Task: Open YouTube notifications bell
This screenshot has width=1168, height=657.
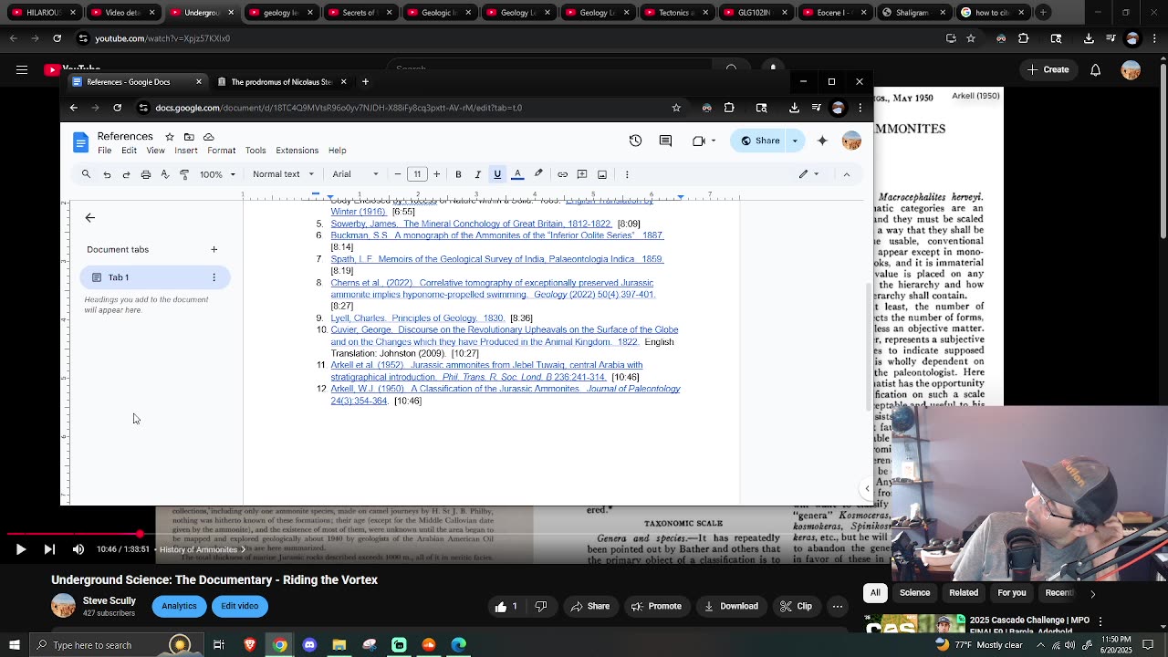Action: 1096,69
